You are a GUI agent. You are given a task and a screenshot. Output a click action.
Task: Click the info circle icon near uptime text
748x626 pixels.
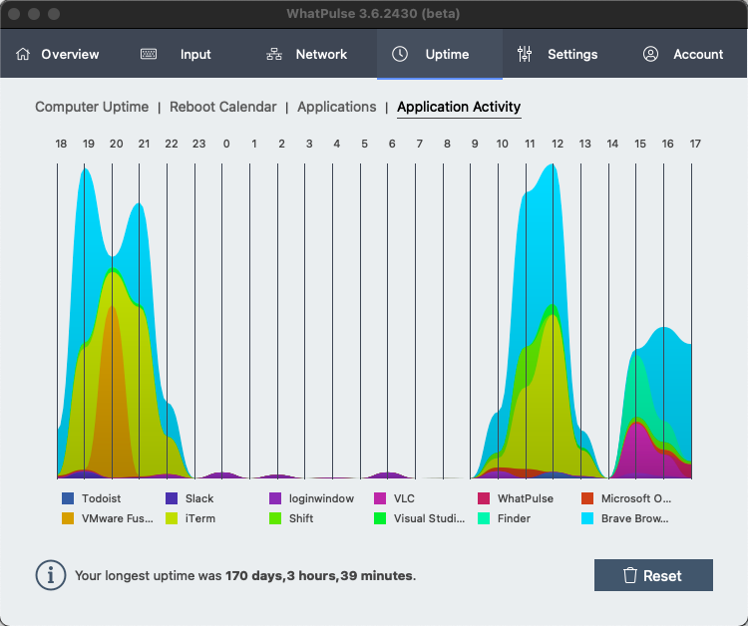(51, 575)
